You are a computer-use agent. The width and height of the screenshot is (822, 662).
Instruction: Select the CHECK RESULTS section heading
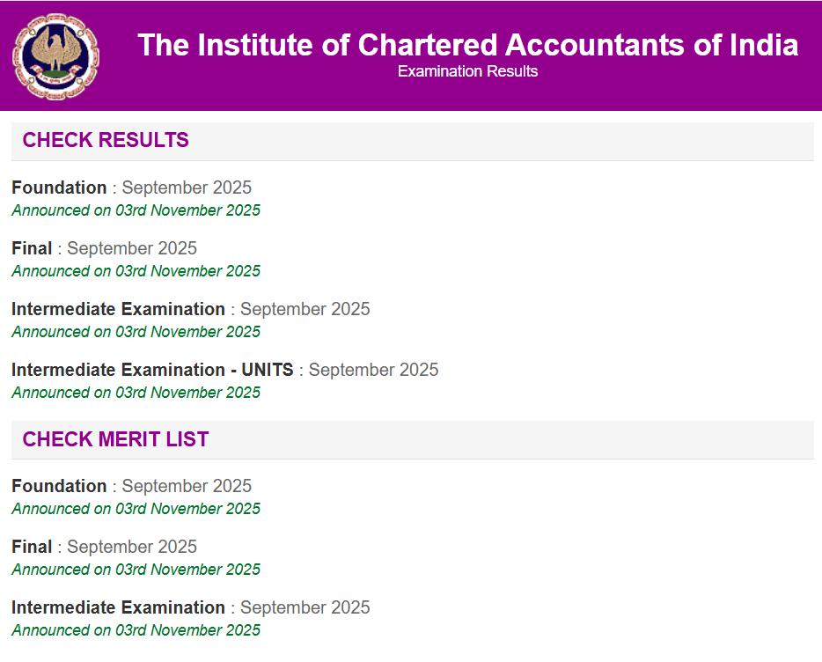click(x=106, y=140)
